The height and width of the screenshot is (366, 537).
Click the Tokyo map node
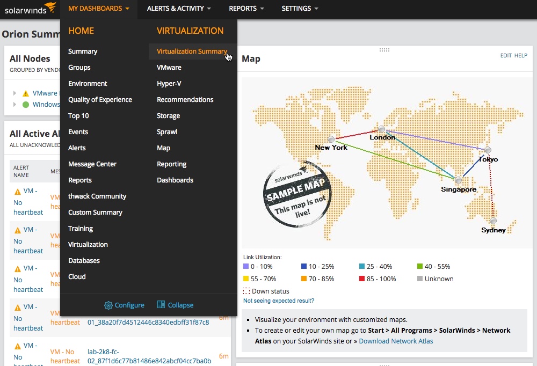(488, 150)
